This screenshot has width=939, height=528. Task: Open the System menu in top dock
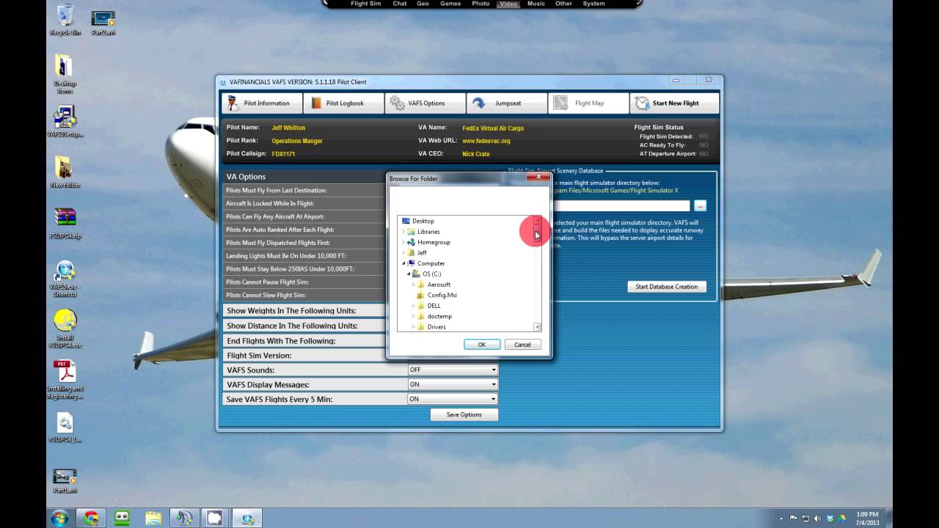coord(594,4)
